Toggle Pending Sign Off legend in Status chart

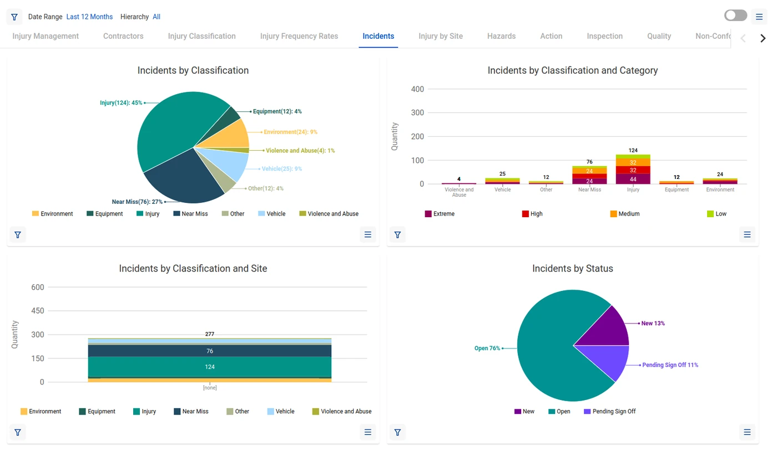pos(609,412)
